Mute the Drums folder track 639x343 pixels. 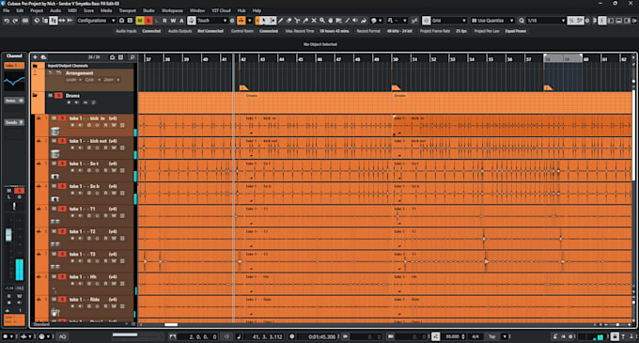pos(51,95)
